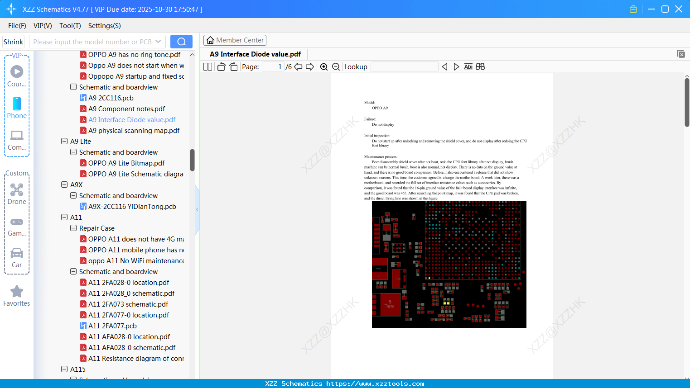Click the file tree vertical scrollbar
The height and width of the screenshot is (388, 690).
(192, 160)
